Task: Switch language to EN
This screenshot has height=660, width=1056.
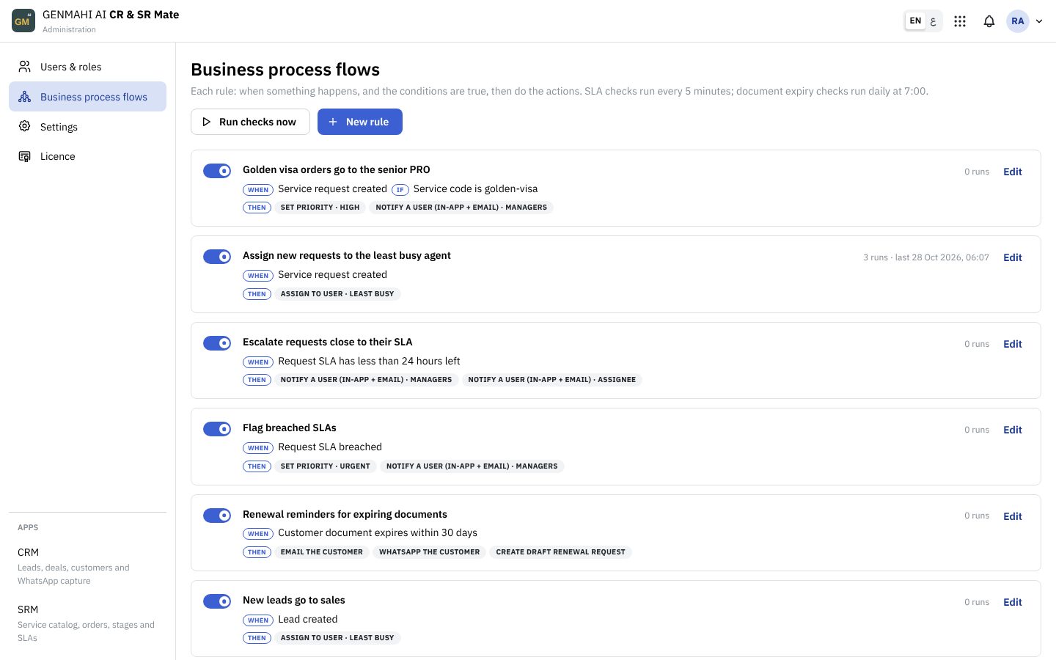Action: click(x=915, y=21)
